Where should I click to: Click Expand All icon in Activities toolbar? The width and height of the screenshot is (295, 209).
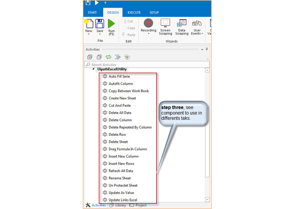pos(90,57)
